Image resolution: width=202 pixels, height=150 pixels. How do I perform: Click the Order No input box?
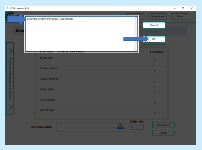[x=136, y=127]
